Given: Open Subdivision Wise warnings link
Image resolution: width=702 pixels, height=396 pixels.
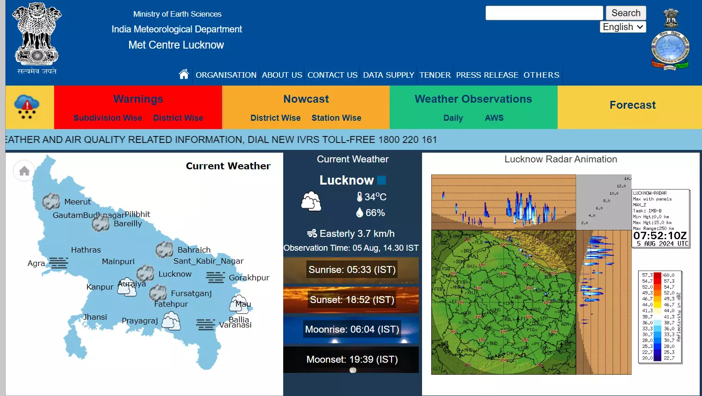Looking at the screenshot, I should coord(108,118).
